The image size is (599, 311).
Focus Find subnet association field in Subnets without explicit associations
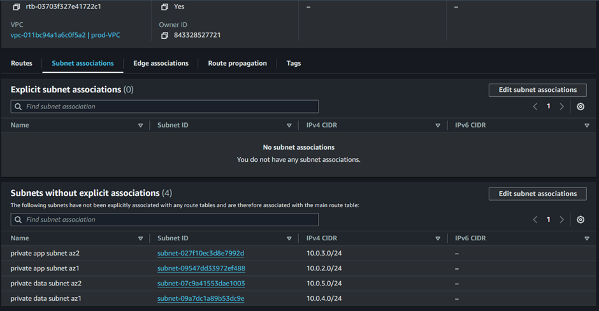[164, 220]
